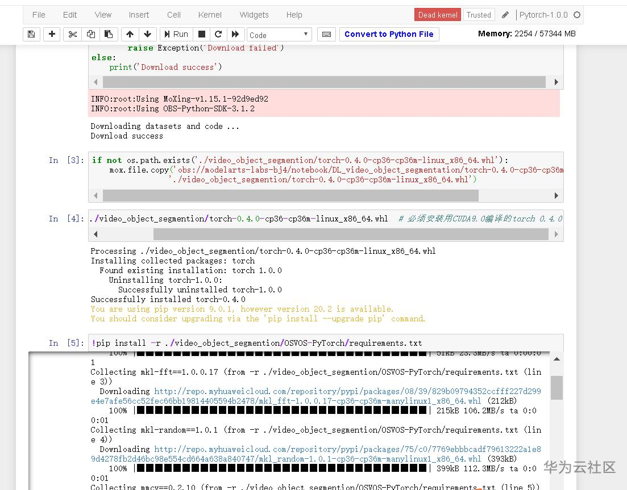Open the View menu
Viewport: 627px width, 490px height.
click(103, 15)
